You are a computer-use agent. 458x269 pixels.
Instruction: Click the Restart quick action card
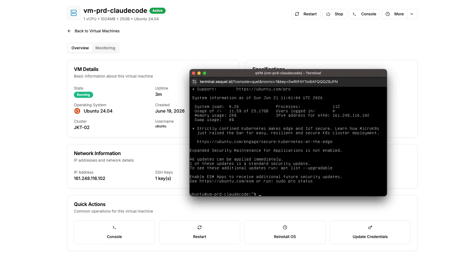tap(200, 232)
